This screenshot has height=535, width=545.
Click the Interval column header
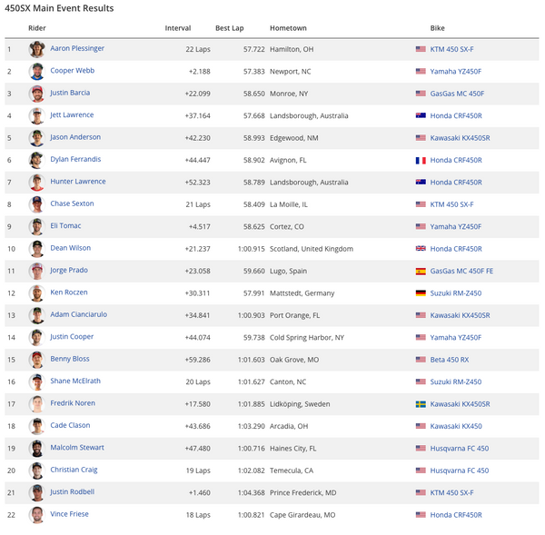pyautogui.click(x=177, y=28)
